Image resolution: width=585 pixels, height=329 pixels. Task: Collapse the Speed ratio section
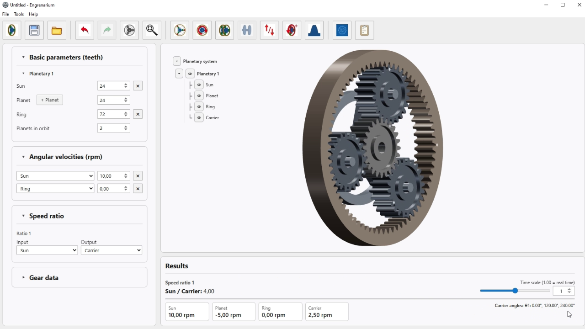pyautogui.click(x=23, y=216)
